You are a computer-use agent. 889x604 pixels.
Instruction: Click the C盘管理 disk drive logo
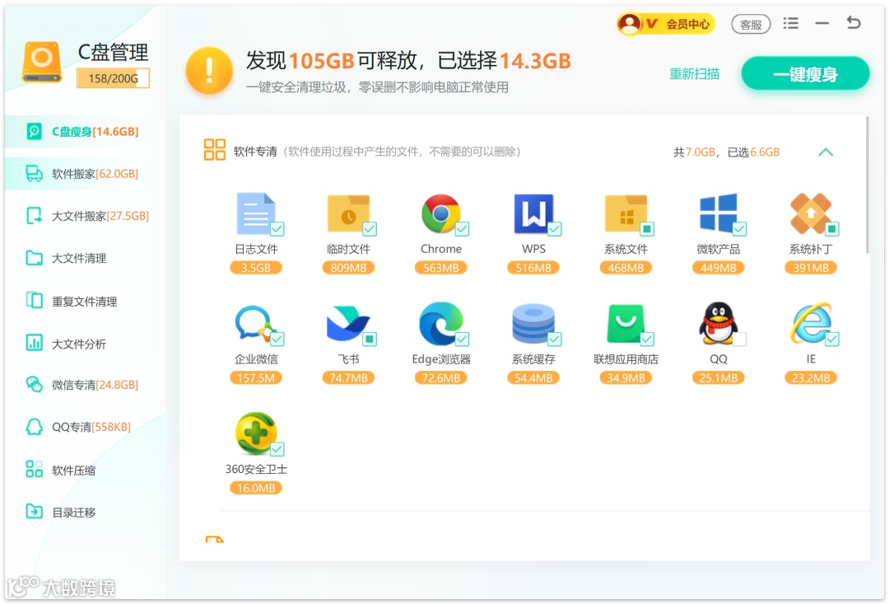[42, 63]
